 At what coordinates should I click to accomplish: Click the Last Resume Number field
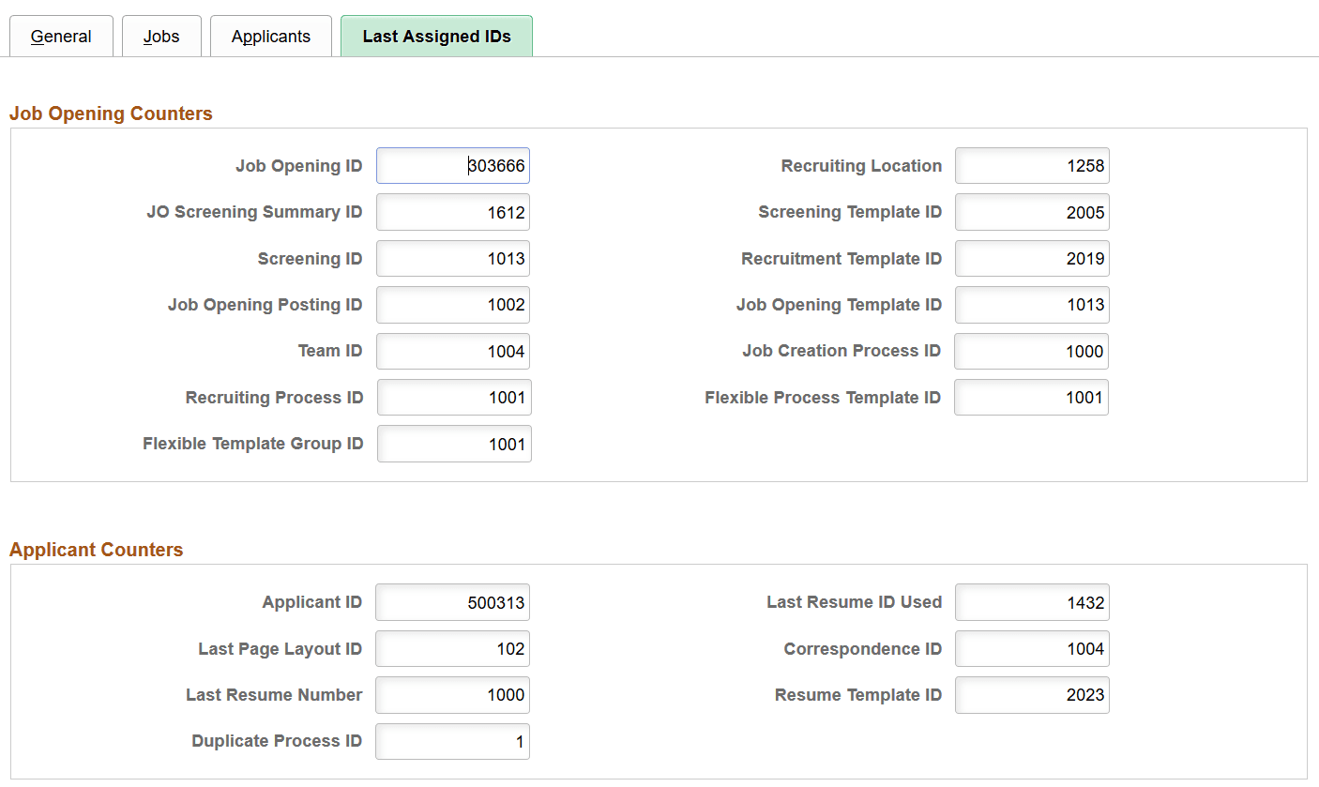[x=452, y=695]
